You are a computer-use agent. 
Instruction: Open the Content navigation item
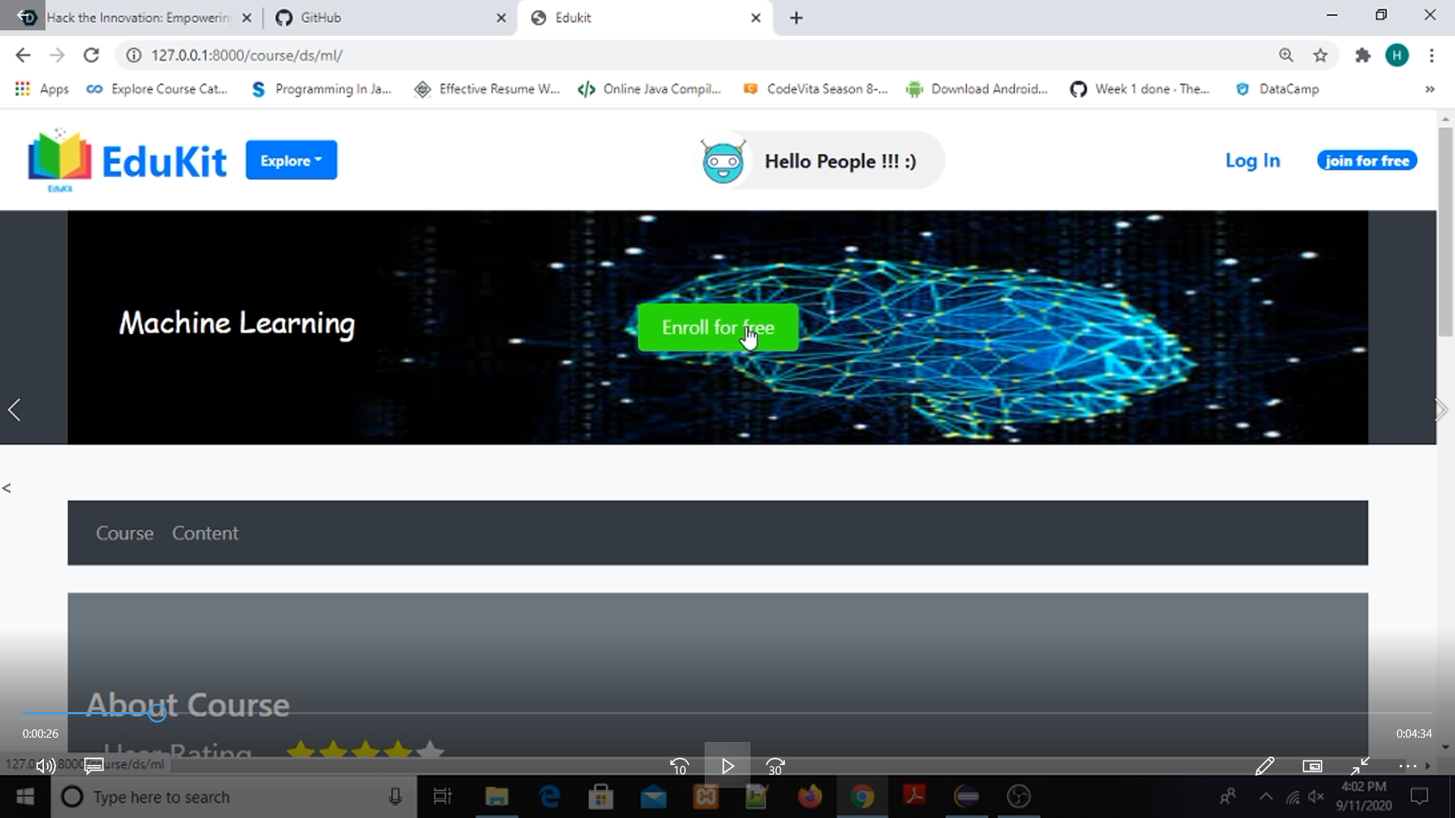point(205,533)
